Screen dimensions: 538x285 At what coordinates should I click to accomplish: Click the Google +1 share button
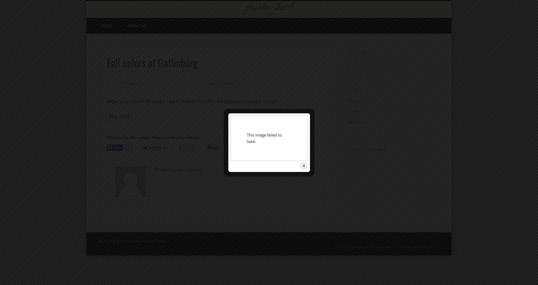coord(182,148)
